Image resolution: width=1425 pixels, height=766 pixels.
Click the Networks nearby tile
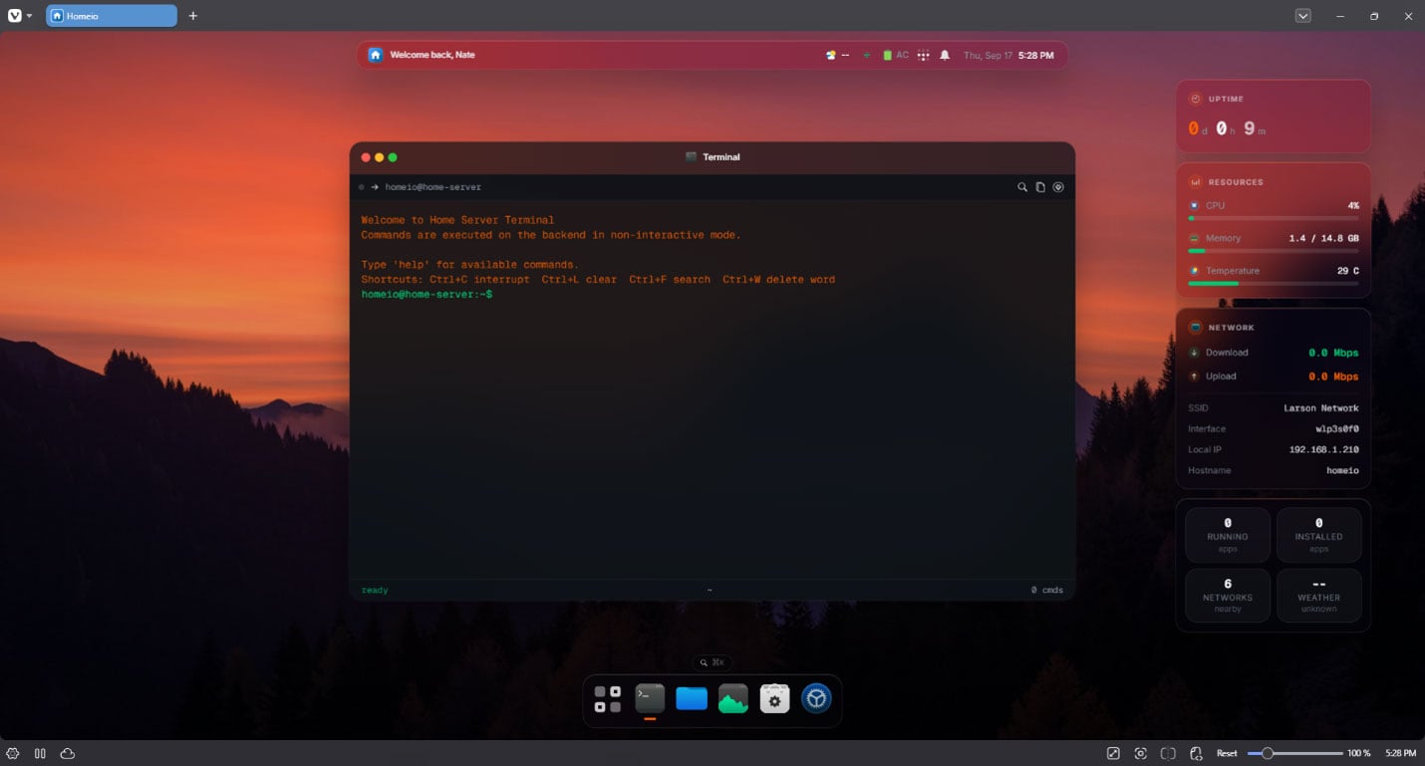(1228, 596)
